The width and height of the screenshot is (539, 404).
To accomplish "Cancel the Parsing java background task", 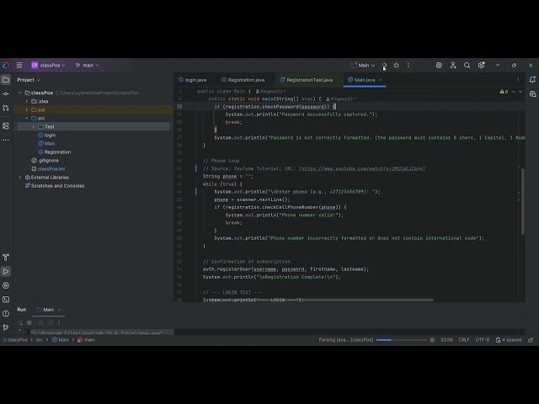I will click(432, 340).
